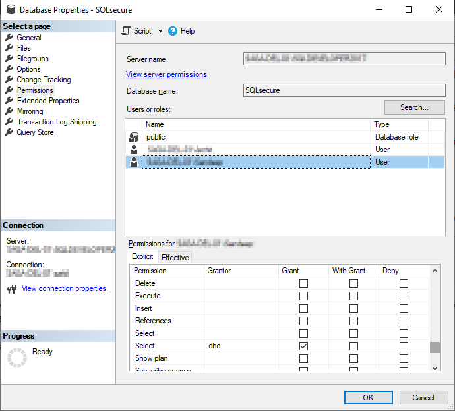Check With Grant for Execute permission
455x411 pixels.
coord(353,296)
